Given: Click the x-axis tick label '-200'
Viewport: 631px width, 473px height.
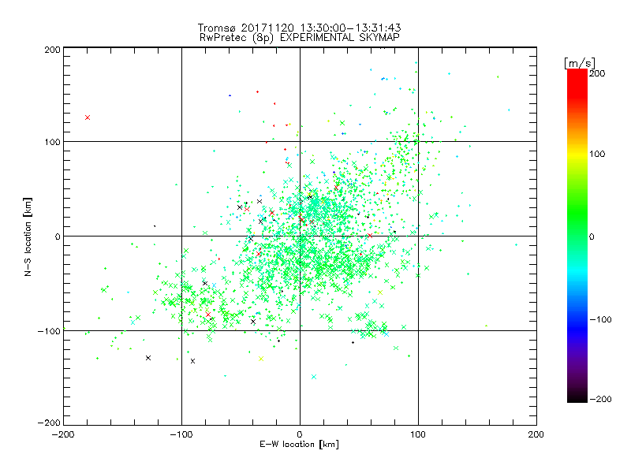Looking at the screenshot, I should point(64,434).
